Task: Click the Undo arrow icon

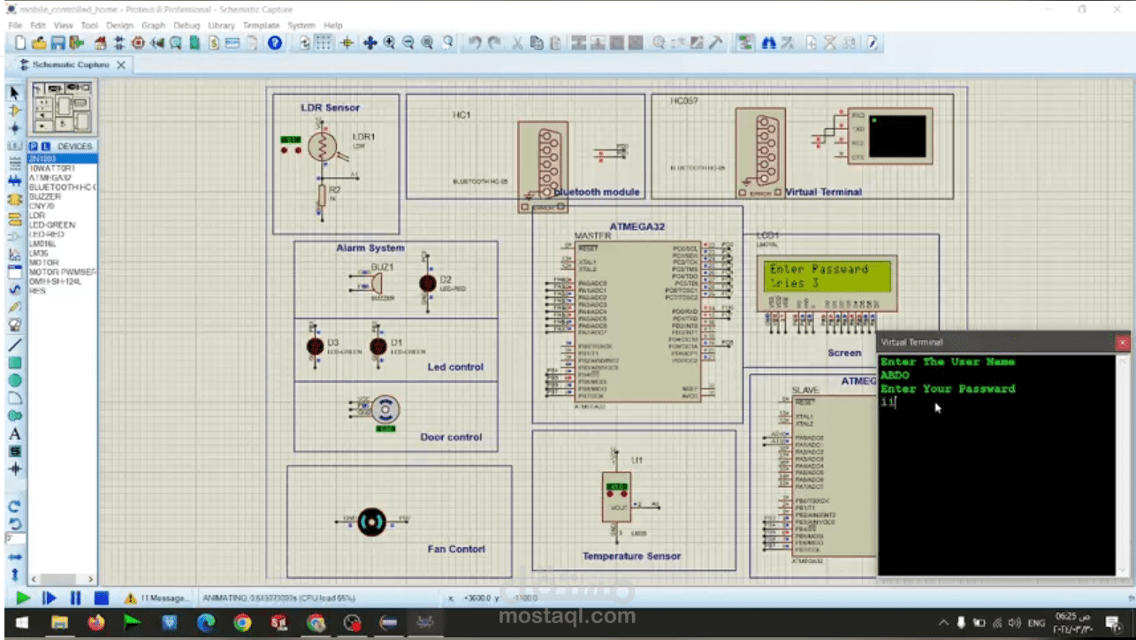Action: tap(475, 42)
